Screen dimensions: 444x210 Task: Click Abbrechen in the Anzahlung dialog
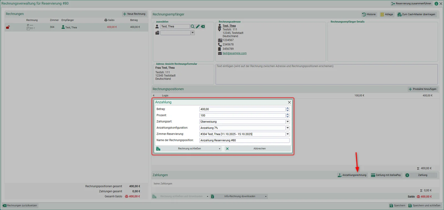pos(258,149)
